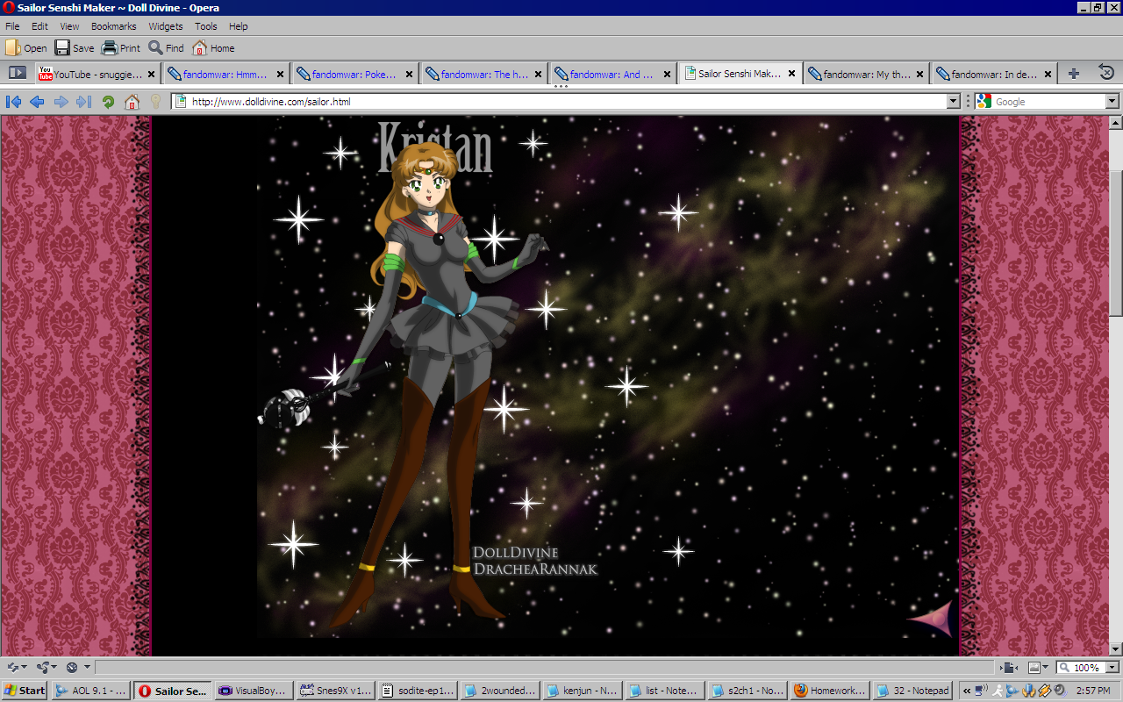Open the Bookmarks menu
This screenshot has height=702, width=1123.
[x=113, y=26]
